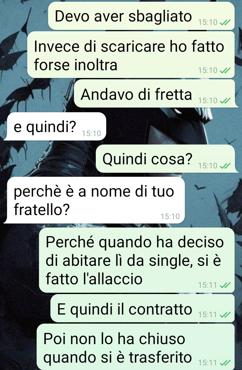Viewport: 242px width, 370px height.
Task: Click the read ticks beside 'Andavo di fretta'
Action: (x=225, y=101)
